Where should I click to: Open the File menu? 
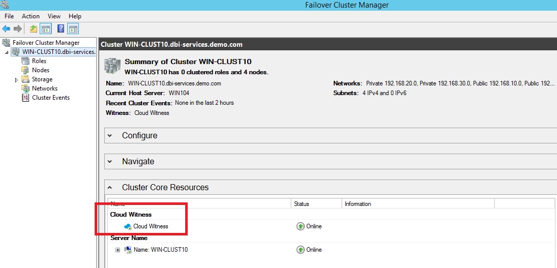[10, 16]
